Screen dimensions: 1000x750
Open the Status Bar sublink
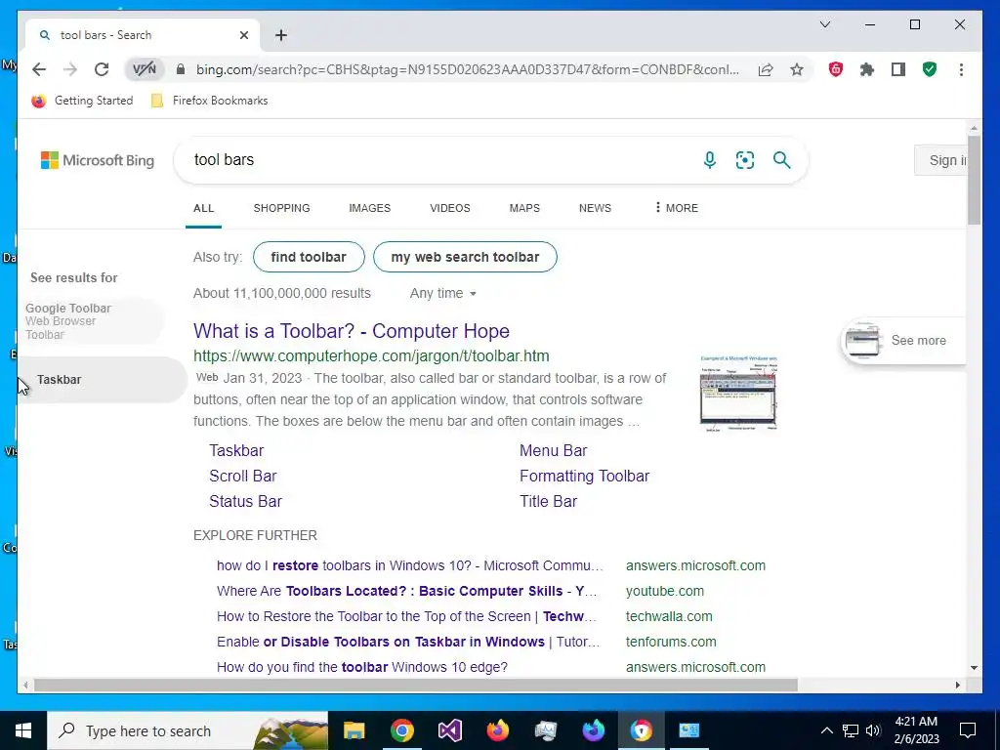(245, 502)
